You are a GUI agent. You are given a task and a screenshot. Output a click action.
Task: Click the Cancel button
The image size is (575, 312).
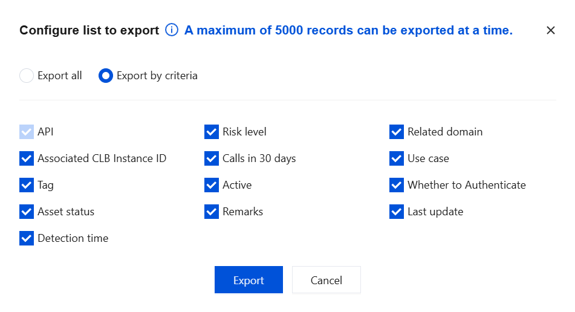(x=326, y=280)
